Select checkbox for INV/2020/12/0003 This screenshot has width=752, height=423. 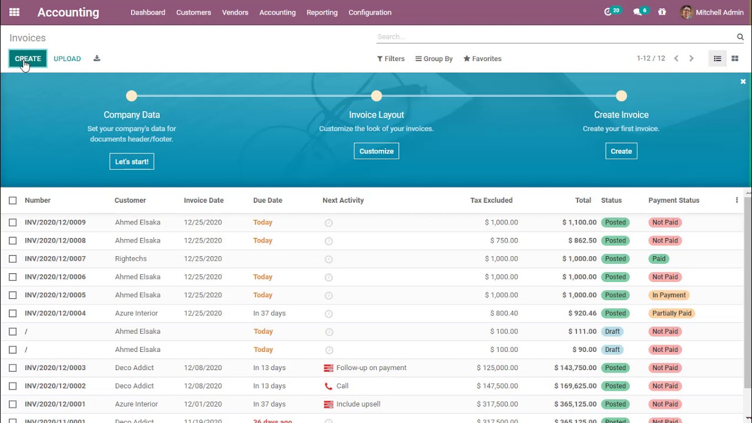point(13,368)
